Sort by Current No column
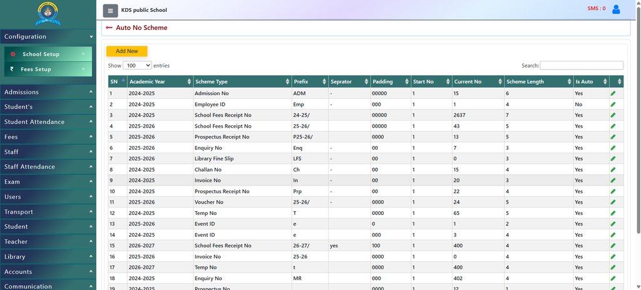Viewport: 641px width, 290px height. [x=478, y=82]
